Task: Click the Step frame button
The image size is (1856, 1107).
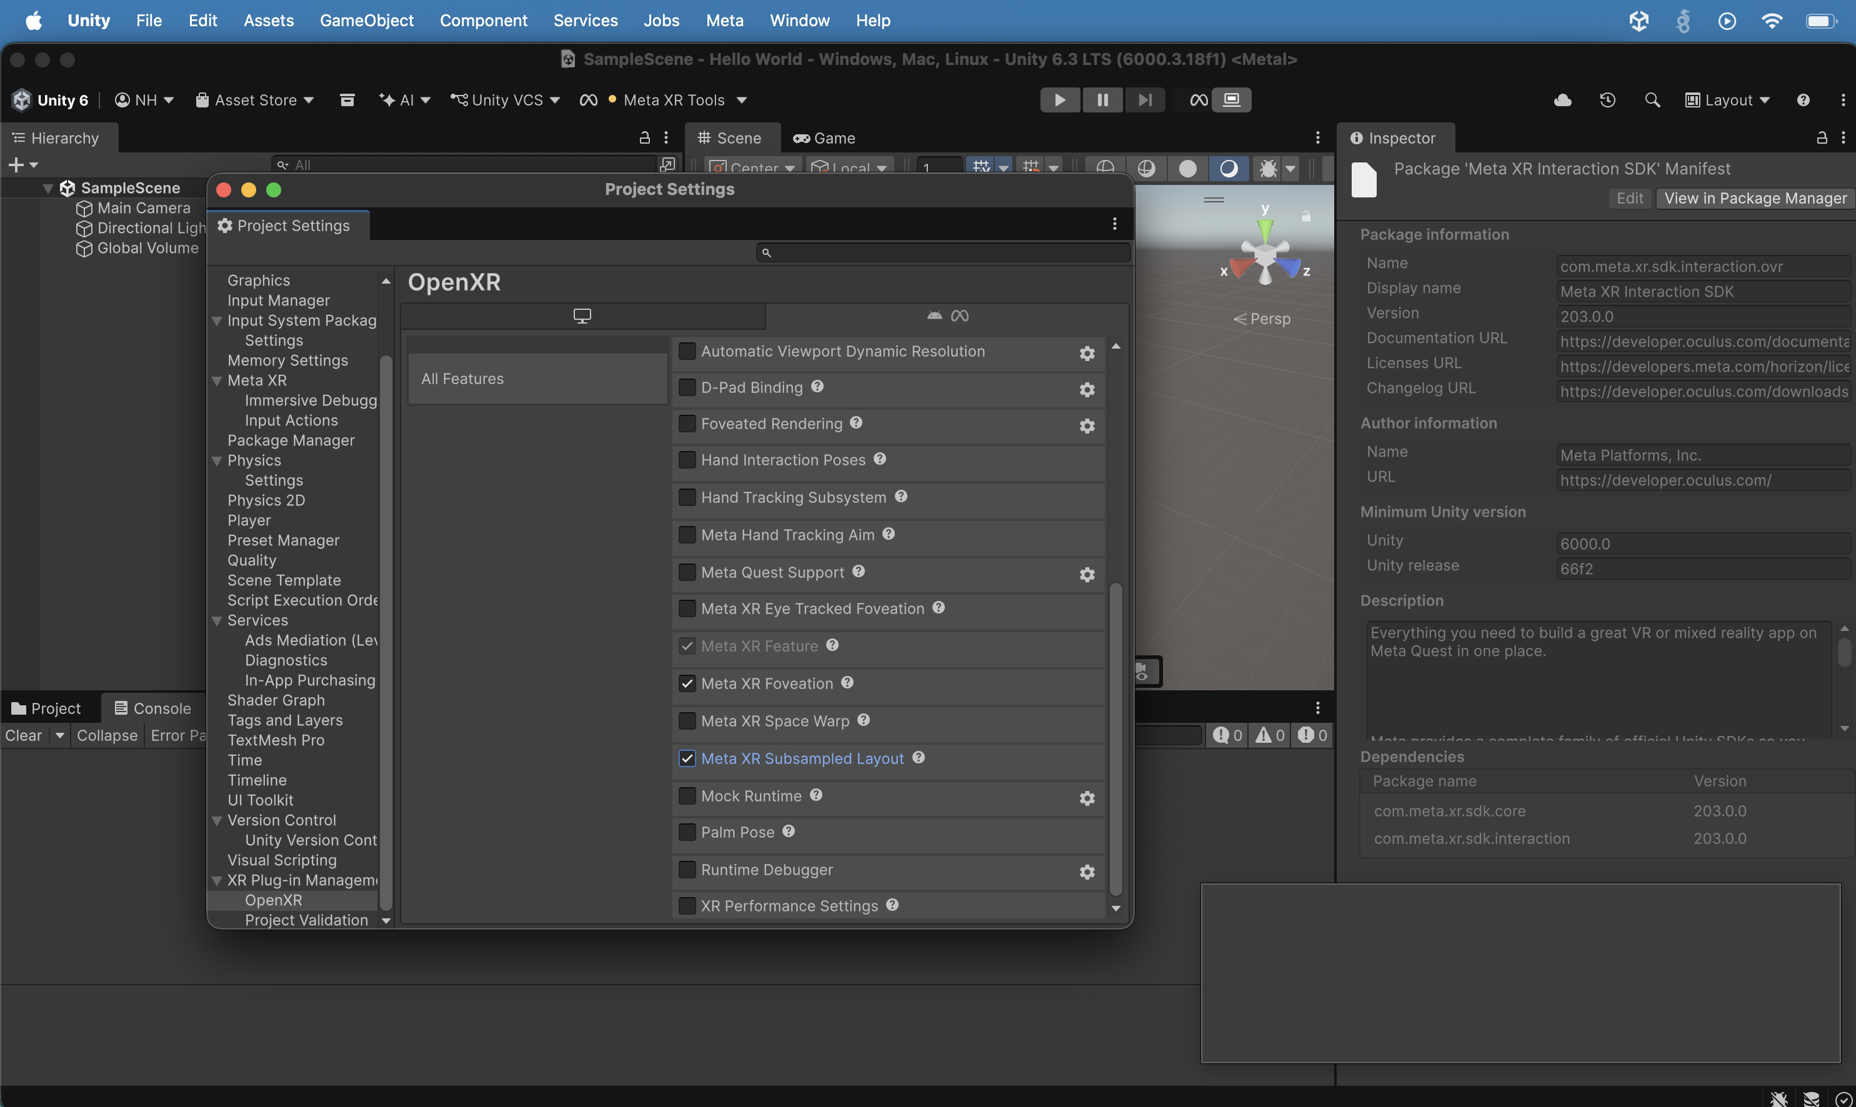Action: tap(1144, 100)
